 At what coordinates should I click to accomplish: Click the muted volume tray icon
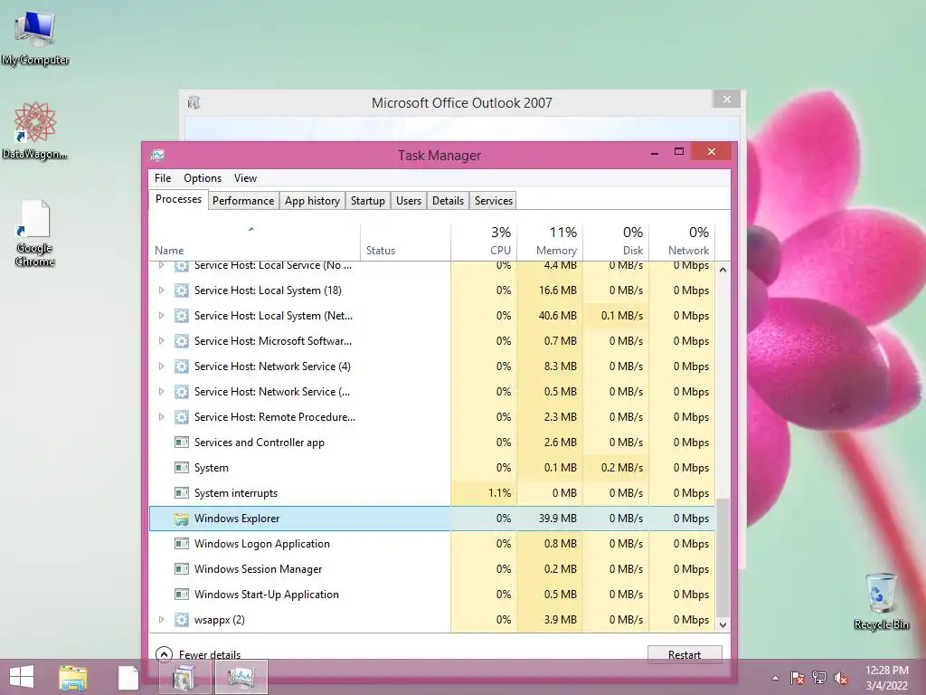(841, 677)
